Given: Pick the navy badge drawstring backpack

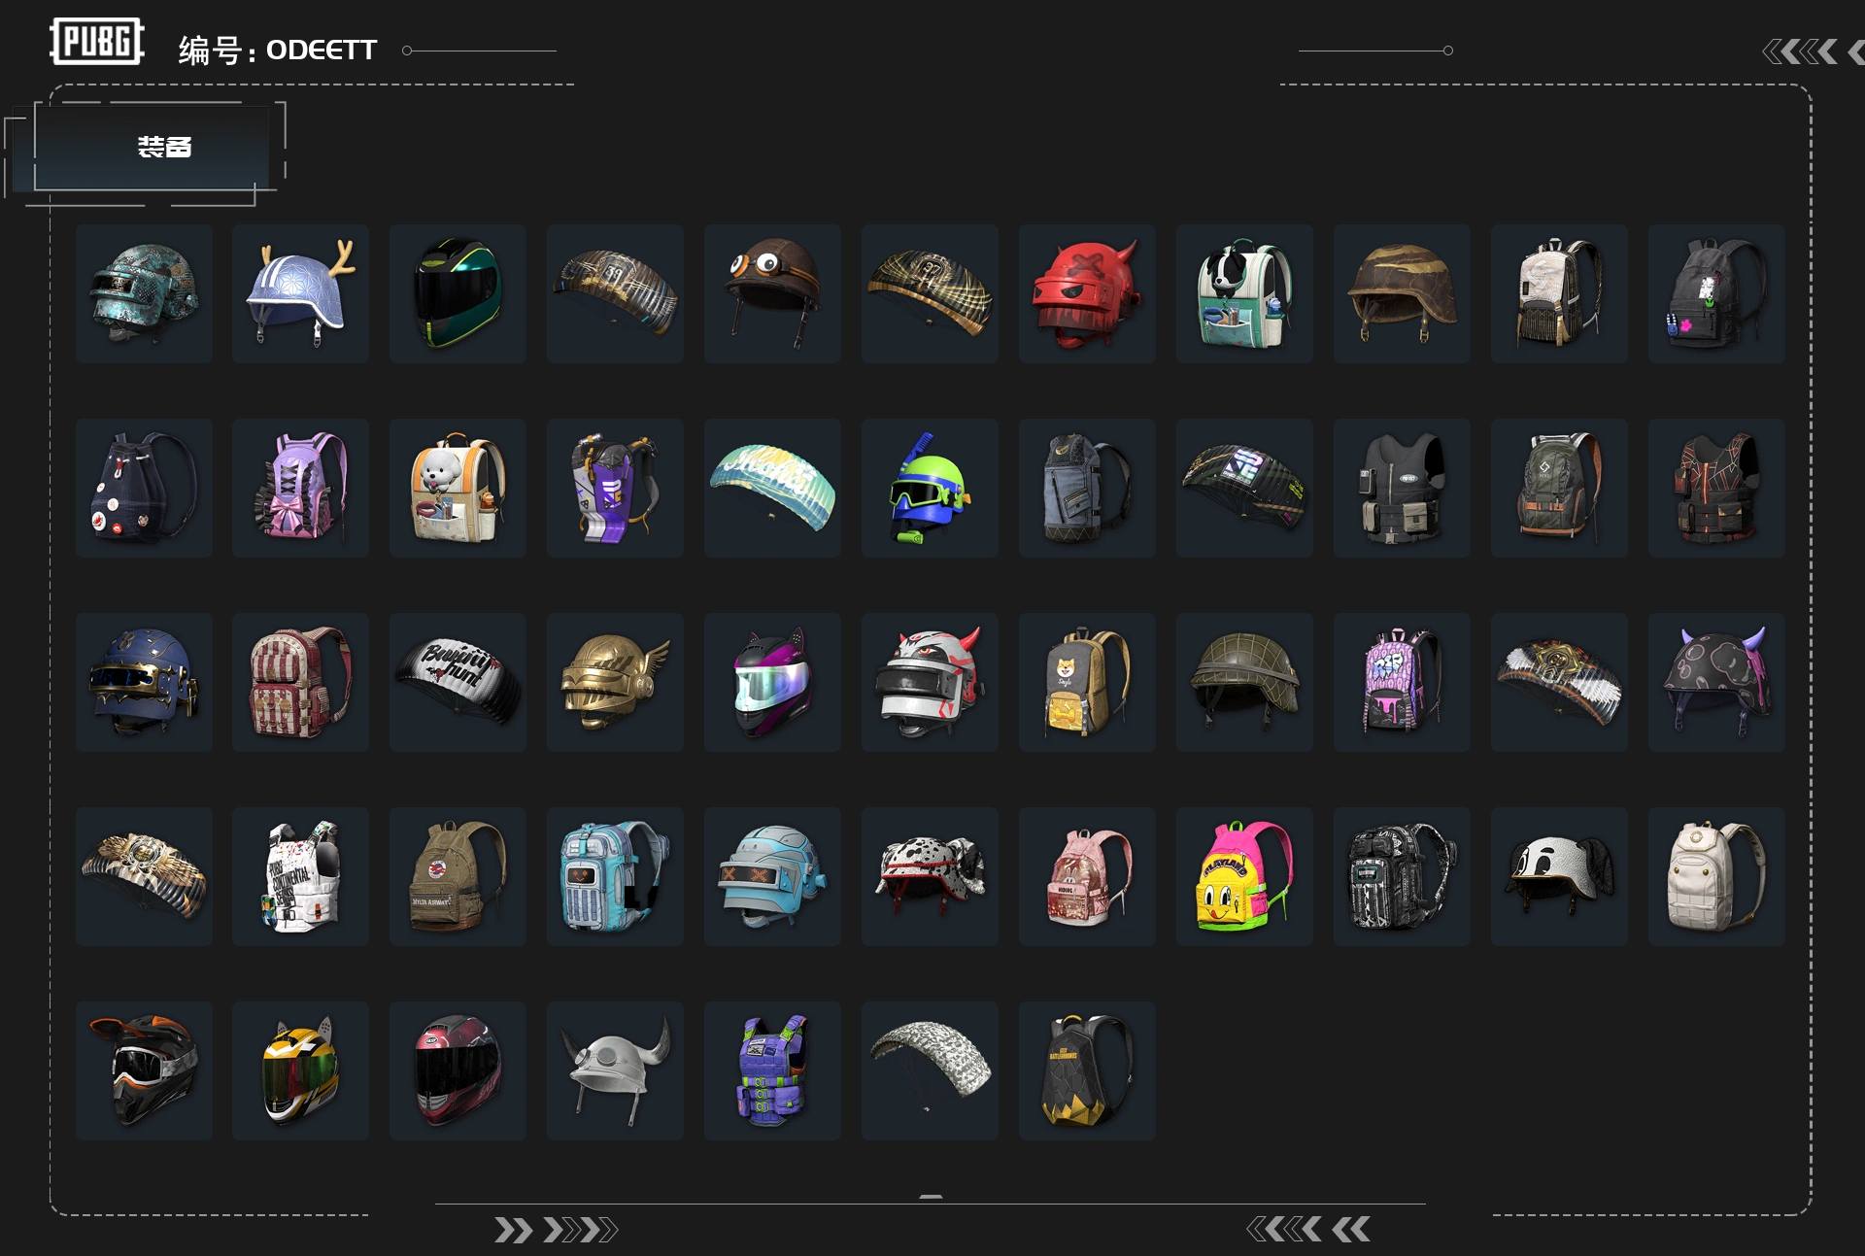Looking at the screenshot, I should [x=144, y=488].
